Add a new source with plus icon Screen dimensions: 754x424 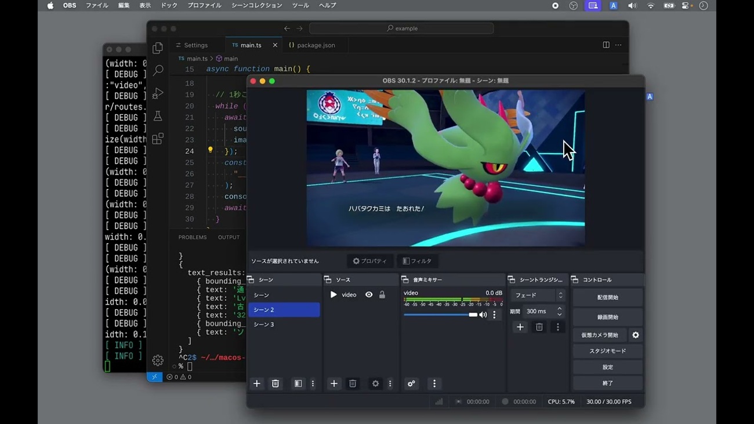[333, 383]
